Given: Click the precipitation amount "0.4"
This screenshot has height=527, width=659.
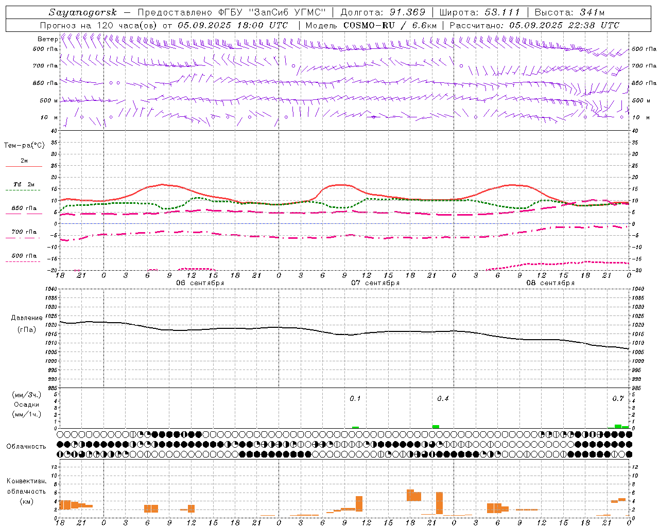Looking at the screenshot, I should 443,398.
